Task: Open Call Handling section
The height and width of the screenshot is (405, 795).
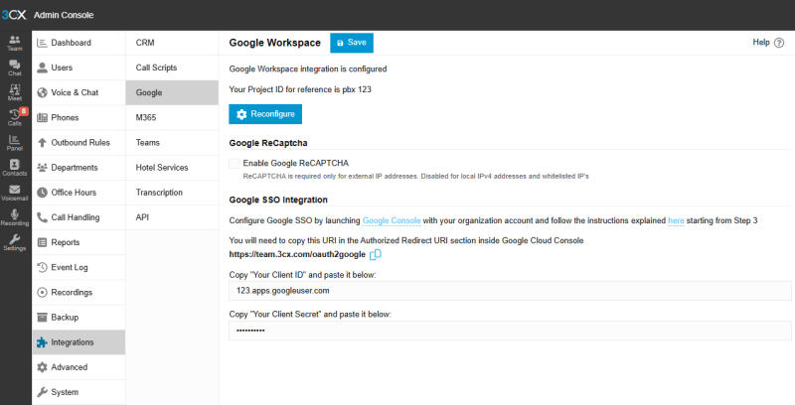Action: (79, 217)
